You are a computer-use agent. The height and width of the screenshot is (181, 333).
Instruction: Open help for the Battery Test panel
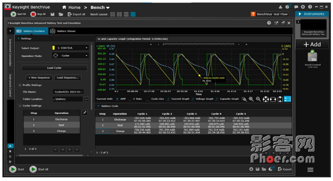click(x=269, y=23)
